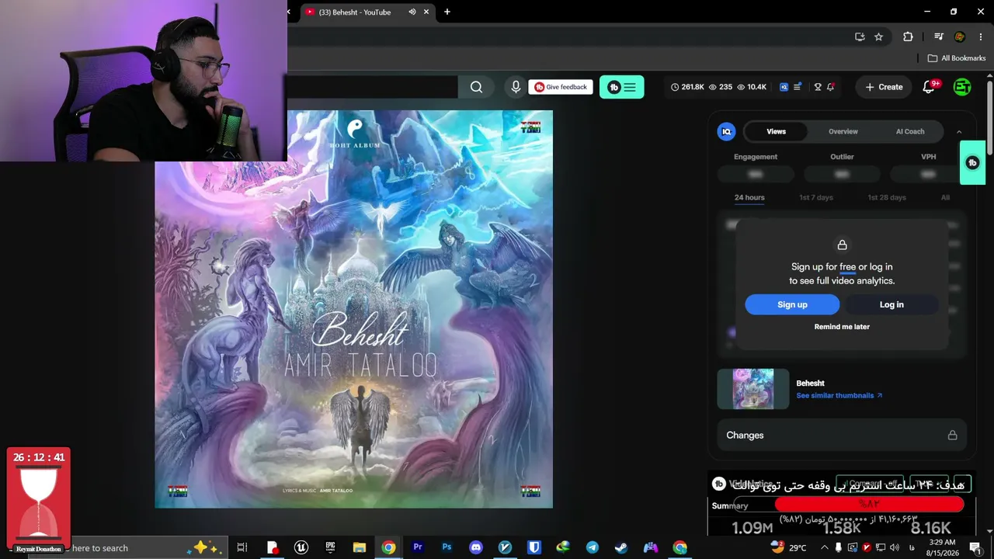Viewport: 994px width, 559px height.
Task: Open Discord from the taskbar
Action: (476, 547)
